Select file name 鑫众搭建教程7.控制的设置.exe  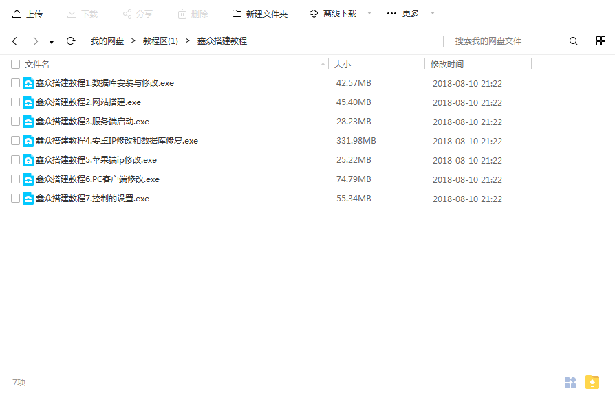93,199
